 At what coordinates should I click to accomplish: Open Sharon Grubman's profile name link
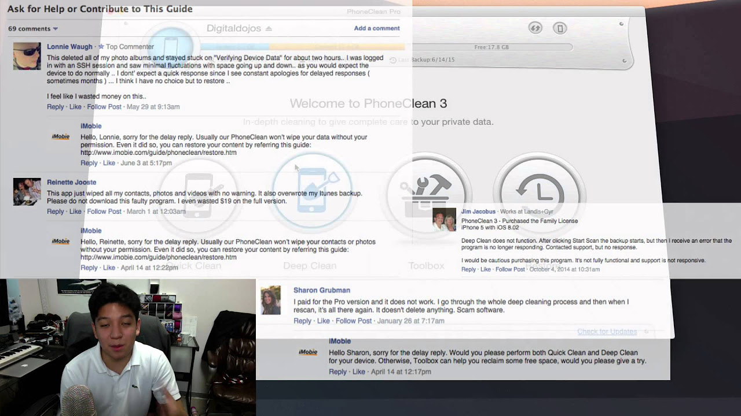pos(322,290)
